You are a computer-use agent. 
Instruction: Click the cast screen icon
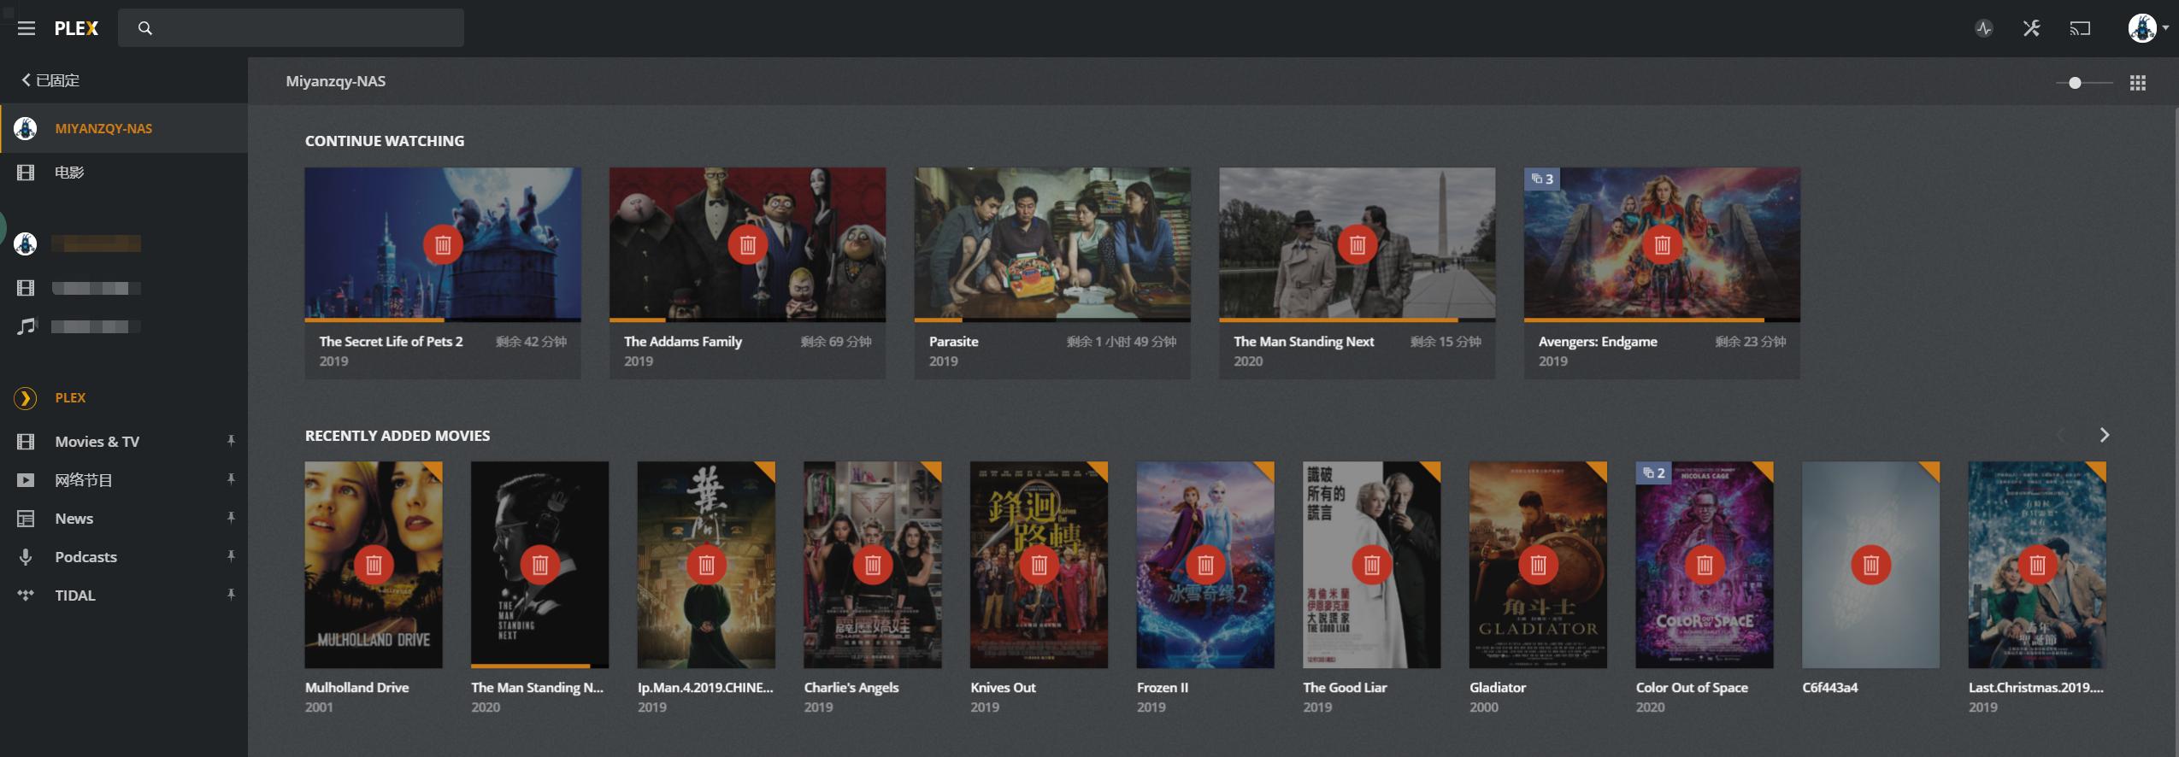click(x=2080, y=28)
